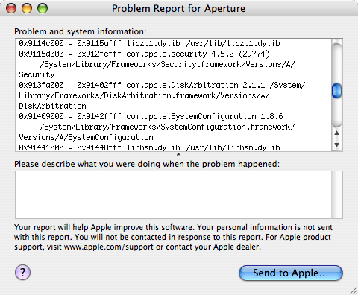358x295 pixels.
Task: Click the 'Problem Report for Aperture' title
Action: (x=178, y=8)
